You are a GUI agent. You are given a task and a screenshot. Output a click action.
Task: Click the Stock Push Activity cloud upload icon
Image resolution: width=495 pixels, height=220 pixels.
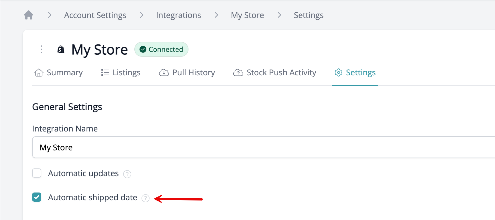coord(238,72)
